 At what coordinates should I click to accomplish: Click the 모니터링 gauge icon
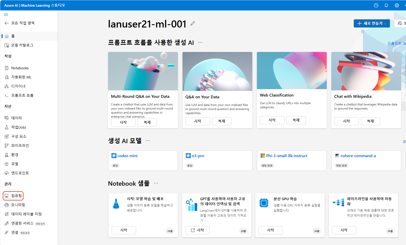[7, 205]
